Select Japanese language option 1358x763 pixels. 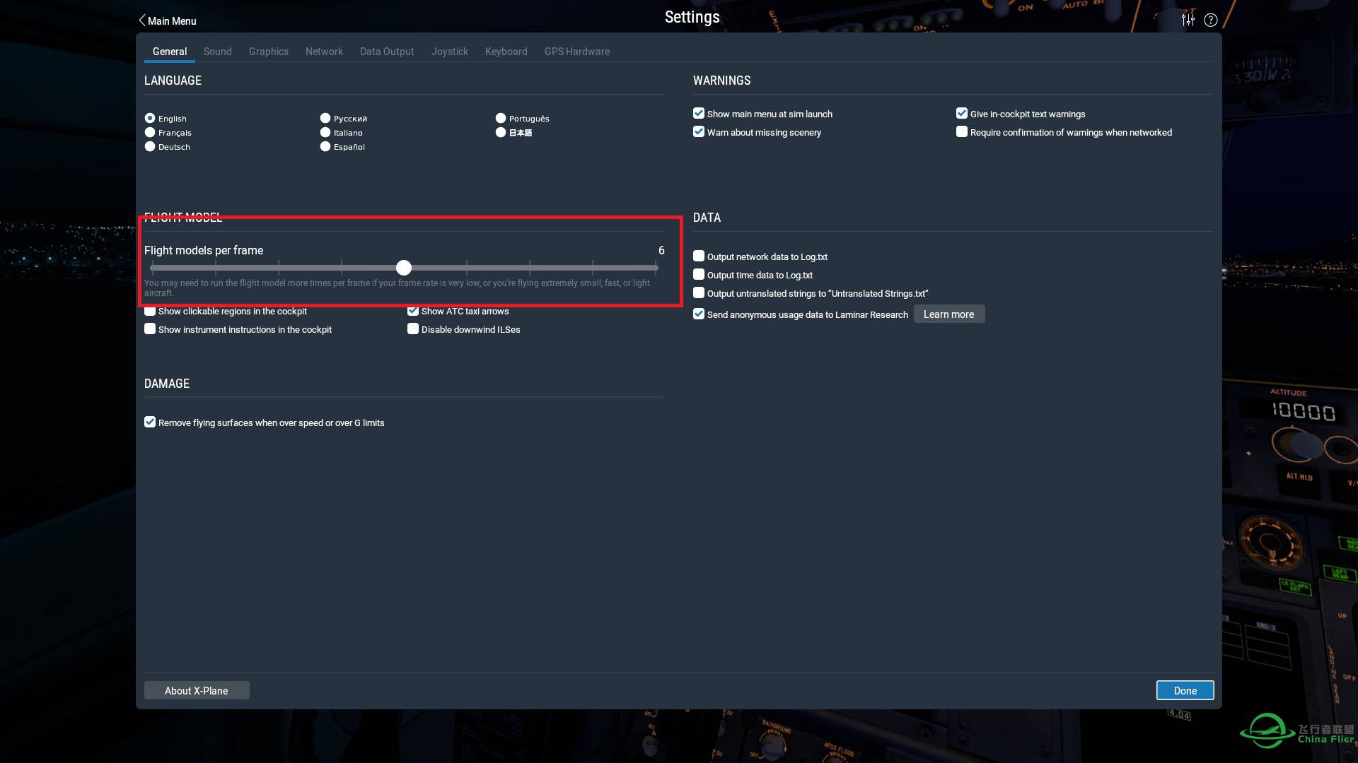pos(501,132)
